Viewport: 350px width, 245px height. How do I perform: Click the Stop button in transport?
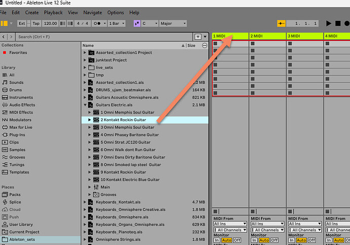[x=338, y=23]
